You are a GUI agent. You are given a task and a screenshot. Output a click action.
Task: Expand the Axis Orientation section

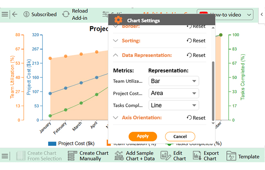(x=141, y=118)
